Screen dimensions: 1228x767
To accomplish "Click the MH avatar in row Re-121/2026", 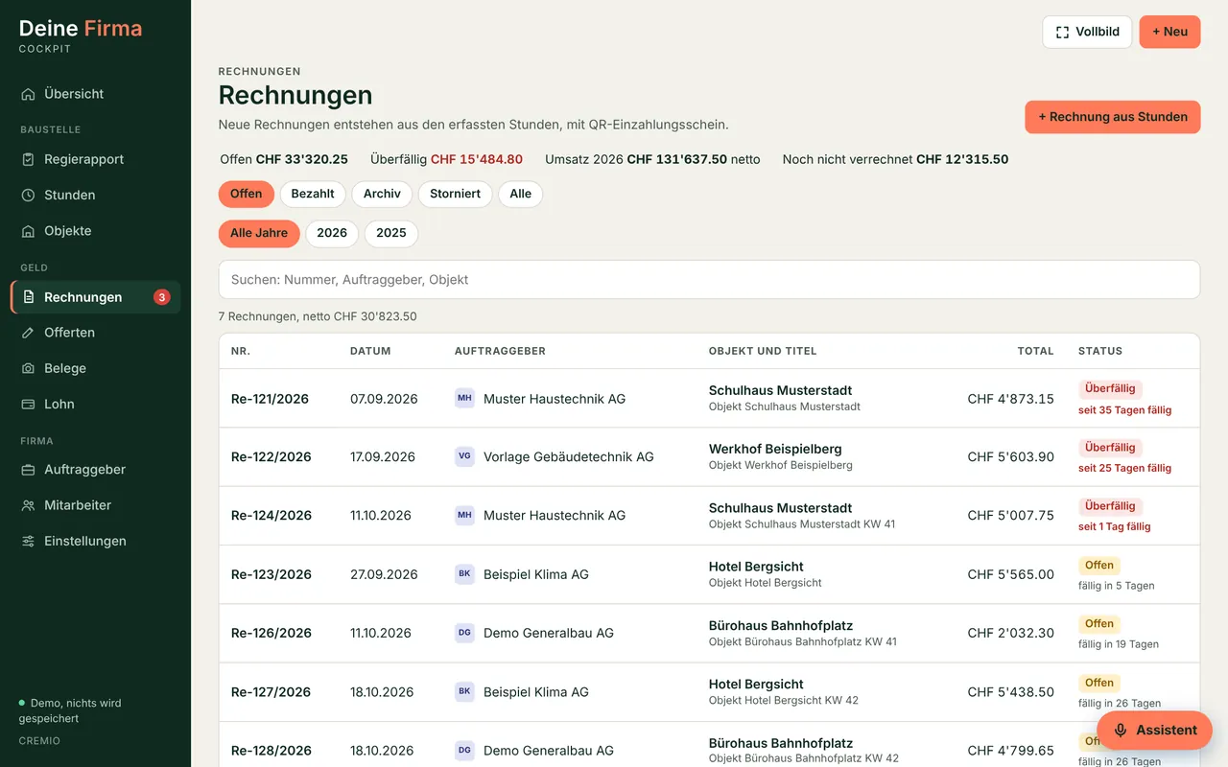I will tap(464, 398).
